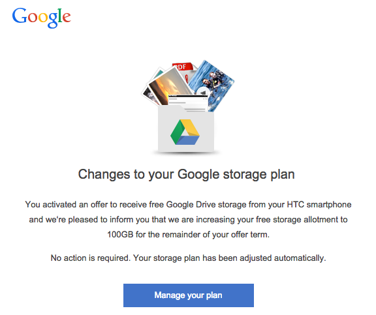Screen dimensions: 376x315
Task: Click the 100GB text in the message
Action: coord(120,234)
